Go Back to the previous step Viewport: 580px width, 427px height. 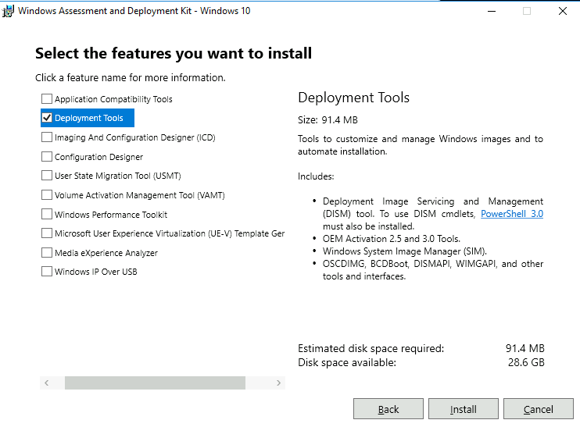tap(388, 409)
